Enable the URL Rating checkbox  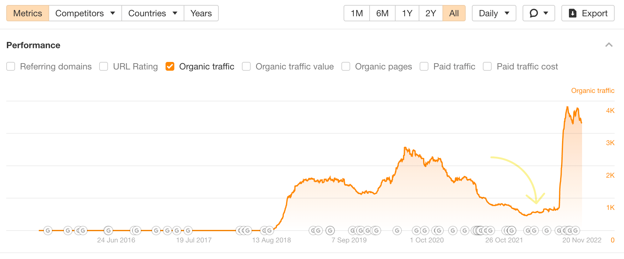coord(104,66)
